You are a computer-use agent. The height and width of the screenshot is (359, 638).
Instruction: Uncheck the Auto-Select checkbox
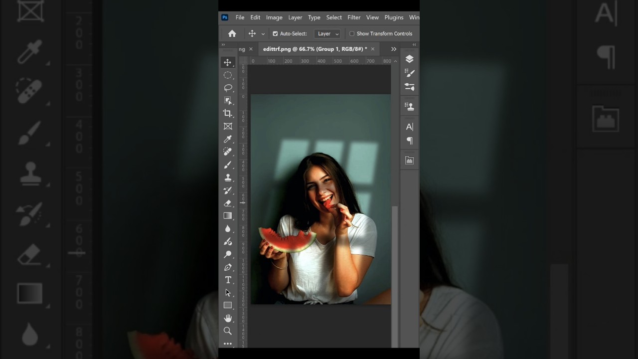(275, 33)
